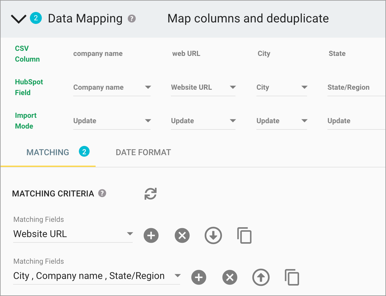Open the Website URL HubSpot field dropdown
Image resolution: width=386 pixels, height=296 pixels.
tap(203, 87)
